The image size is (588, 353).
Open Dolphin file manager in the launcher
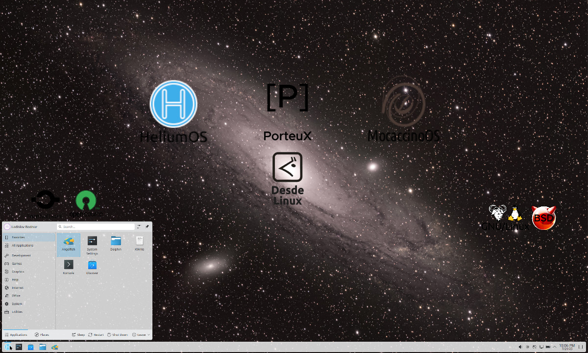coord(116,243)
